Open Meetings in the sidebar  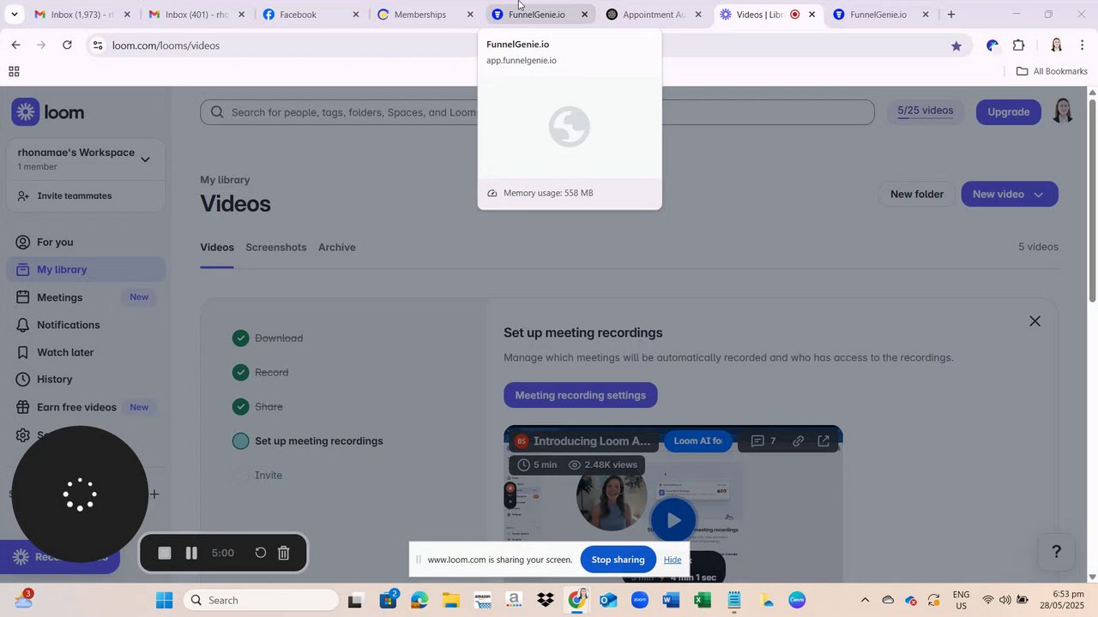[x=86, y=297]
